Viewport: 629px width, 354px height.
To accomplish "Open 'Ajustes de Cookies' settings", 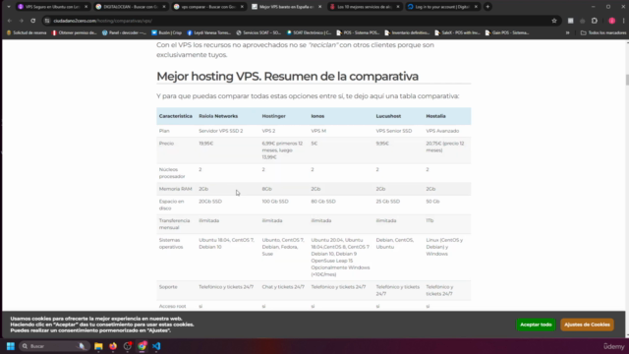I will point(587,324).
